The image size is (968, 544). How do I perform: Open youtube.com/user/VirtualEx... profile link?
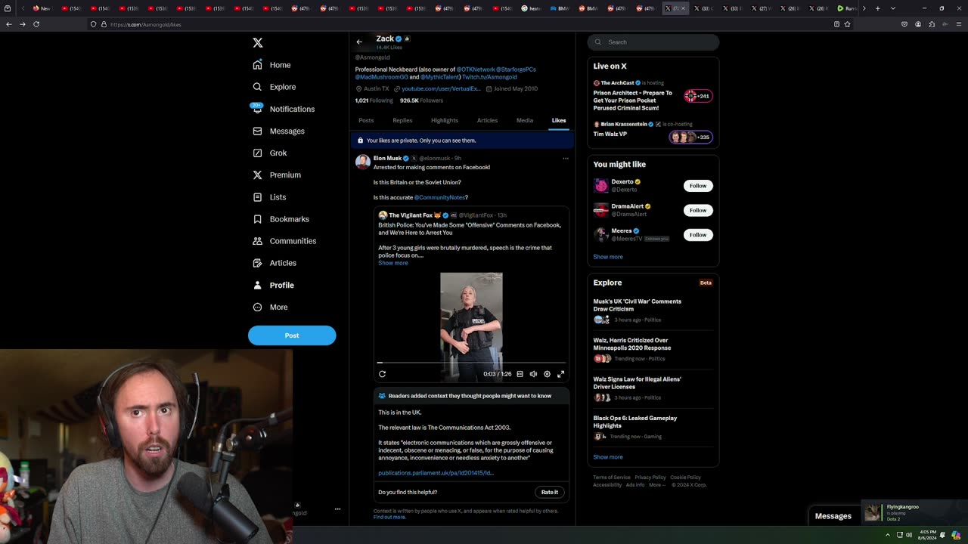[x=441, y=88]
